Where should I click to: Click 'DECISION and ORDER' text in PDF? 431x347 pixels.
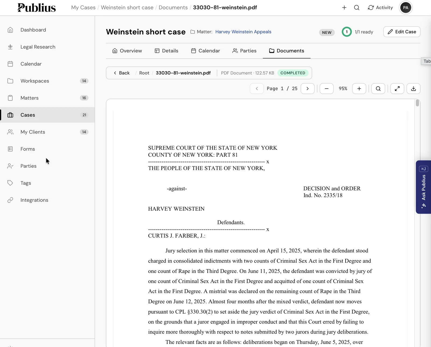pos(332,188)
